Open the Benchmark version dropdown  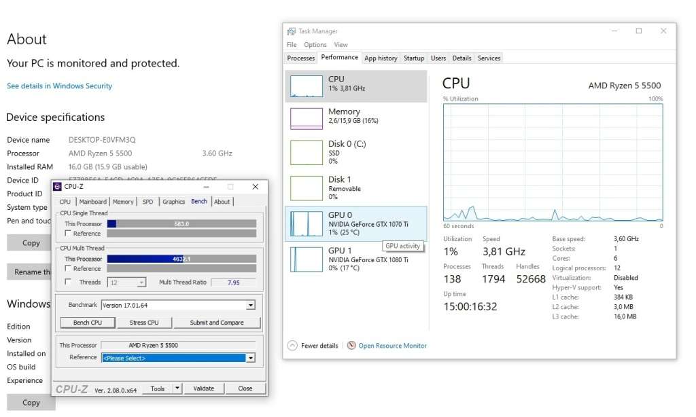250,305
